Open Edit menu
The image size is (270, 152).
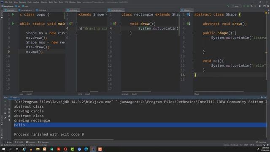[x=11, y=2]
